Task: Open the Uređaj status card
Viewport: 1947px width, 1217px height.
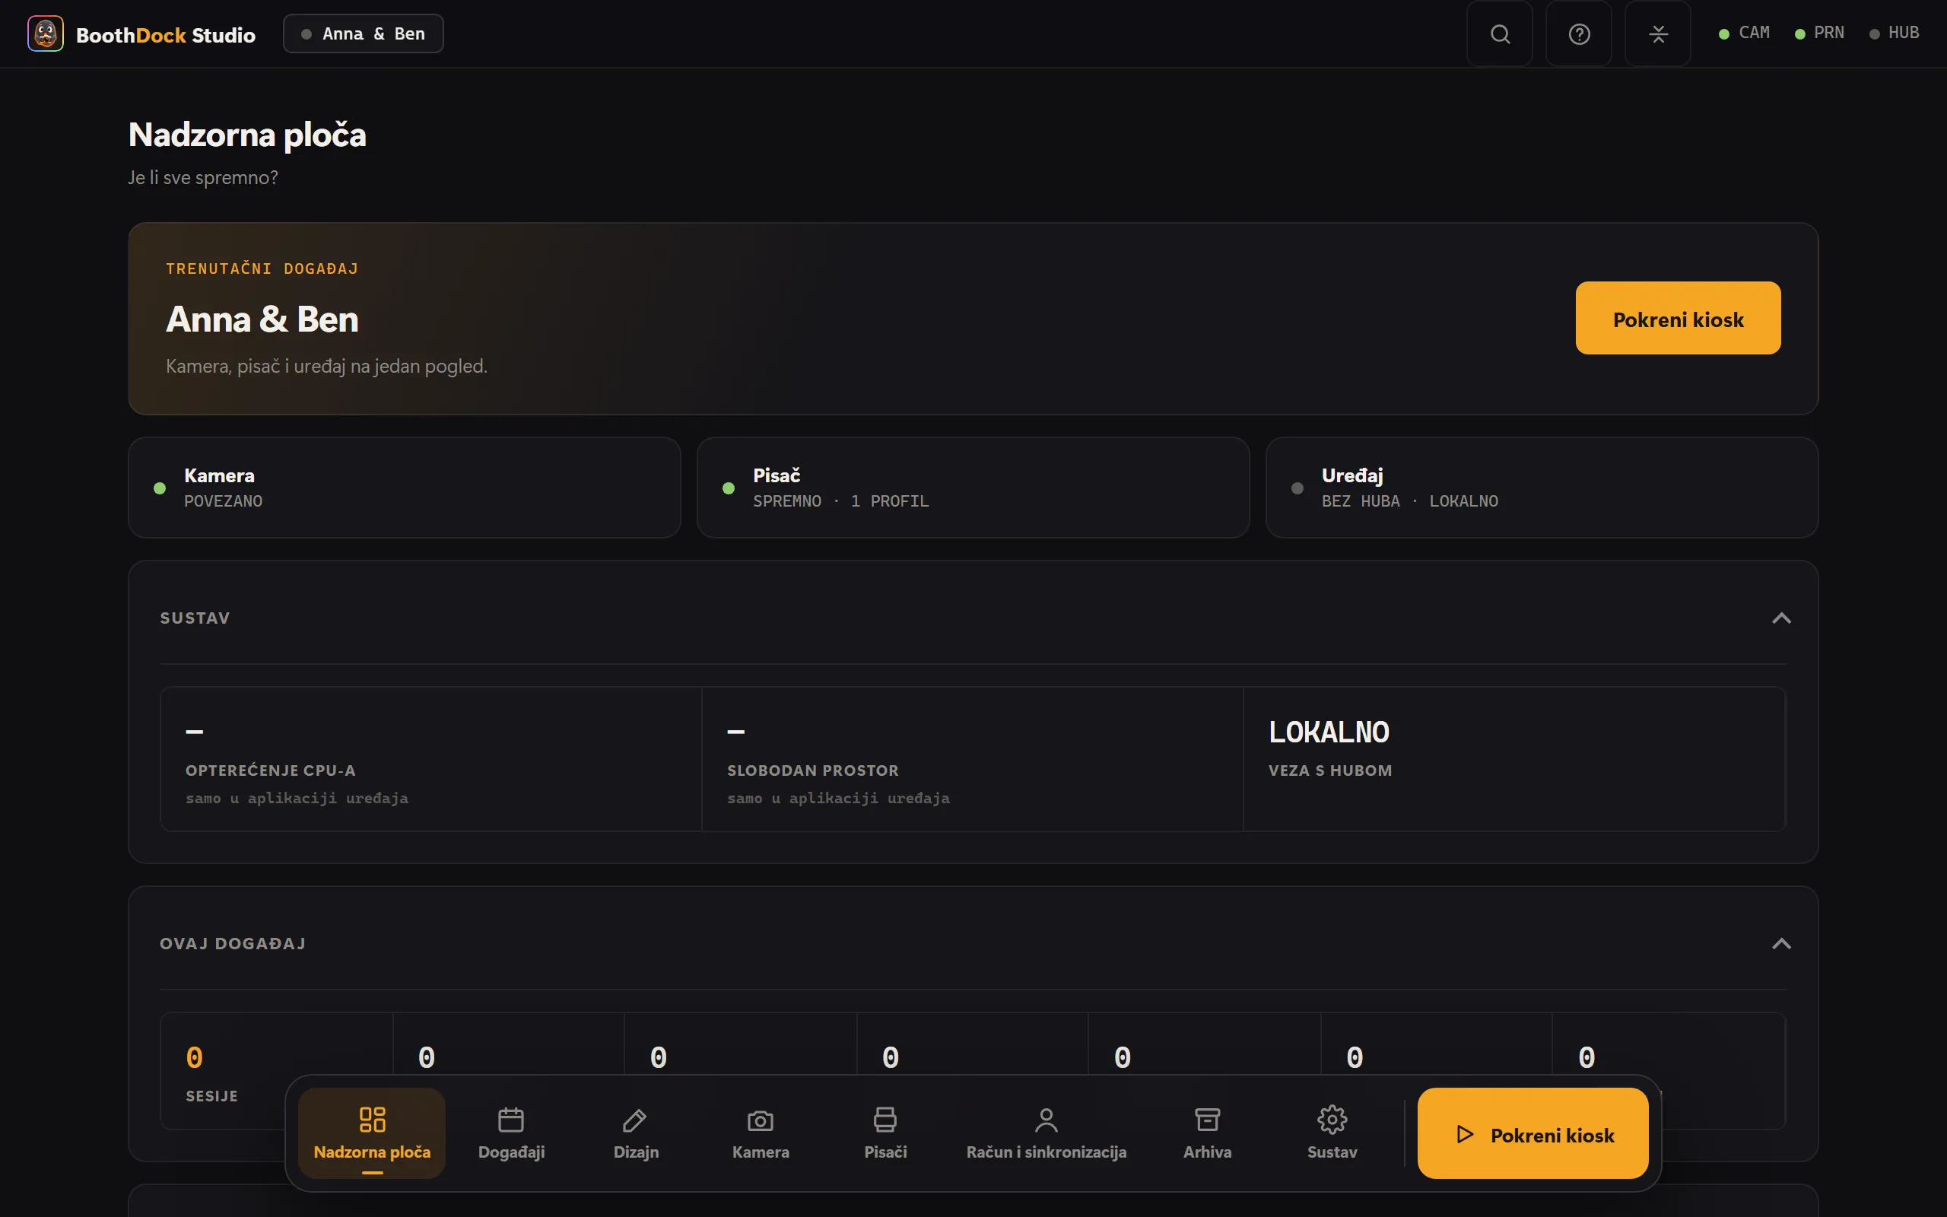Action: pos(1542,488)
